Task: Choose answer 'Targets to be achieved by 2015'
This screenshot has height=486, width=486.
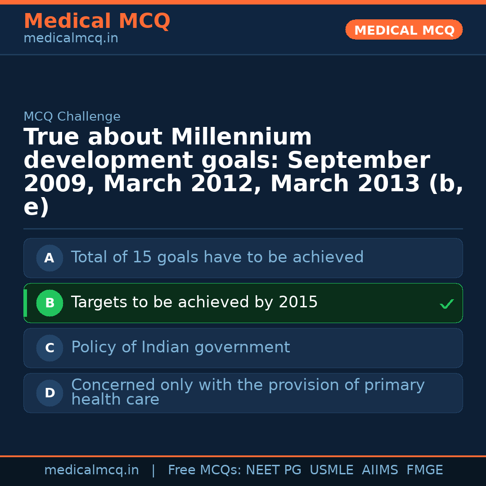Action: [194, 302]
